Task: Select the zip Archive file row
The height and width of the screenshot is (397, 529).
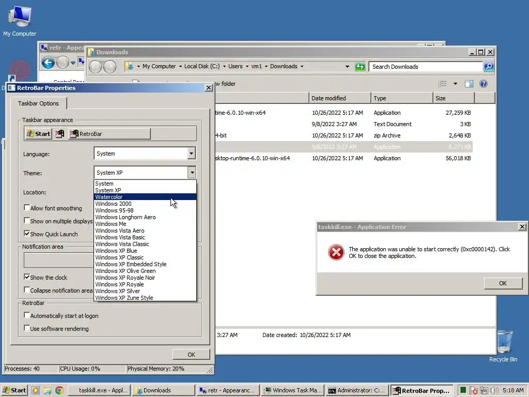Action: (x=344, y=135)
